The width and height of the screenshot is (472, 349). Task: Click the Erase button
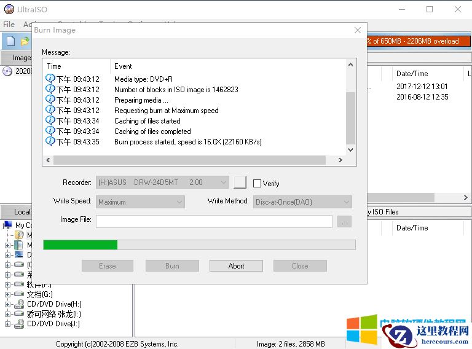pyautogui.click(x=108, y=266)
